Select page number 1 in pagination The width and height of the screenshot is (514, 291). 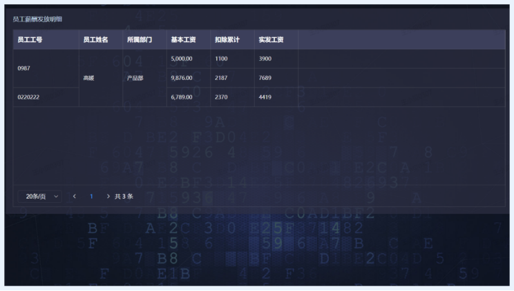91,197
